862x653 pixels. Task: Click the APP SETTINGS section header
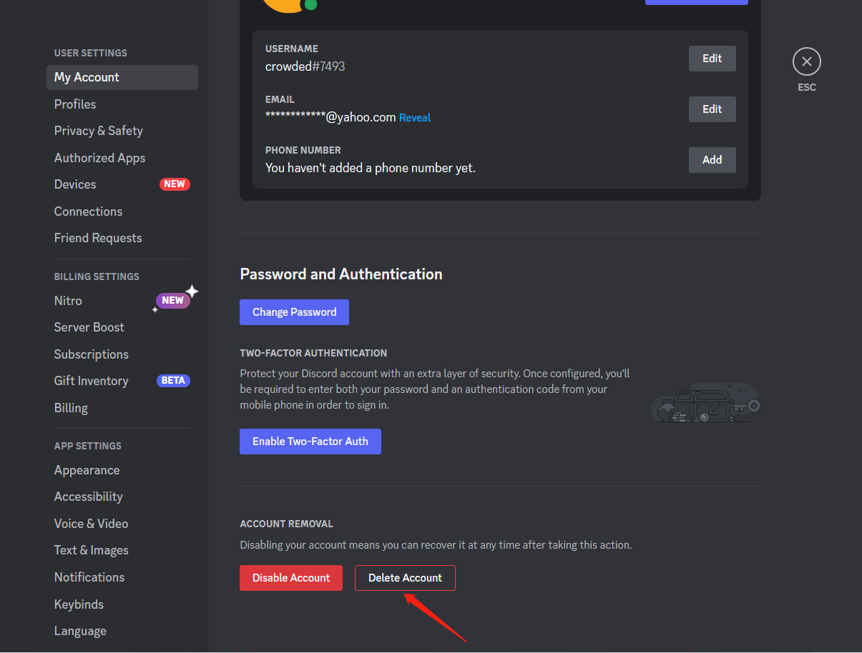(88, 446)
